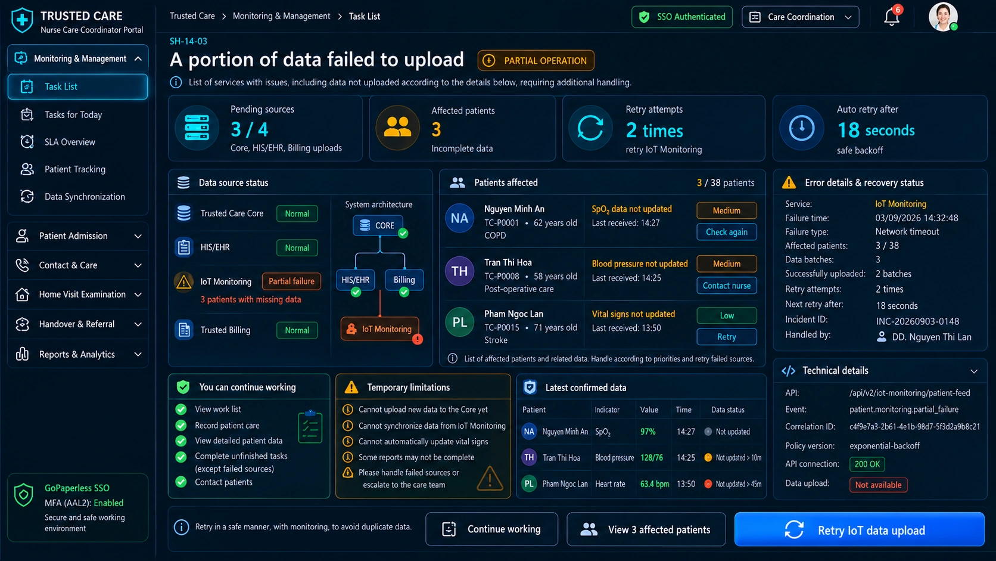Click the GoPaperless SSO shield icon
This screenshot has height=561, width=996.
(x=24, y=495)
